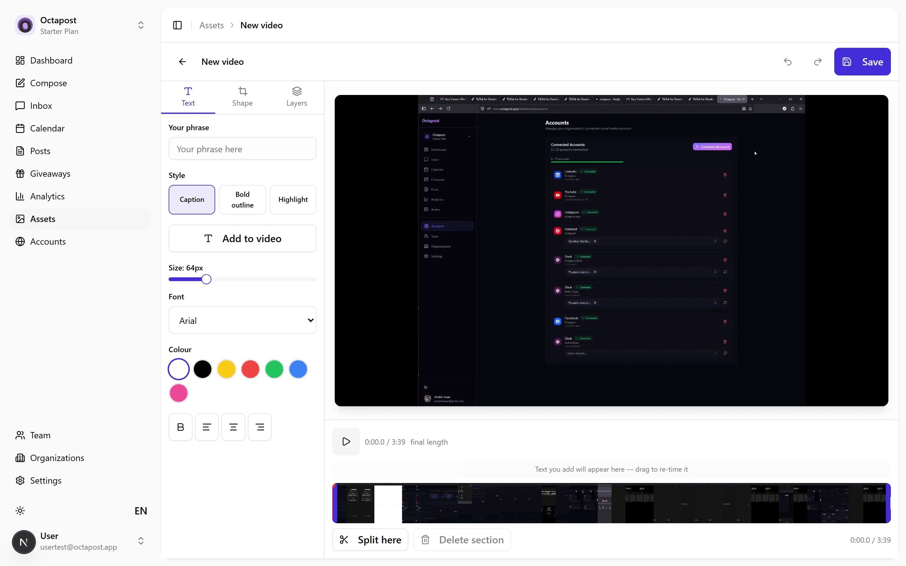Click Split here button

pyautogui.click(x=370, y=540)
